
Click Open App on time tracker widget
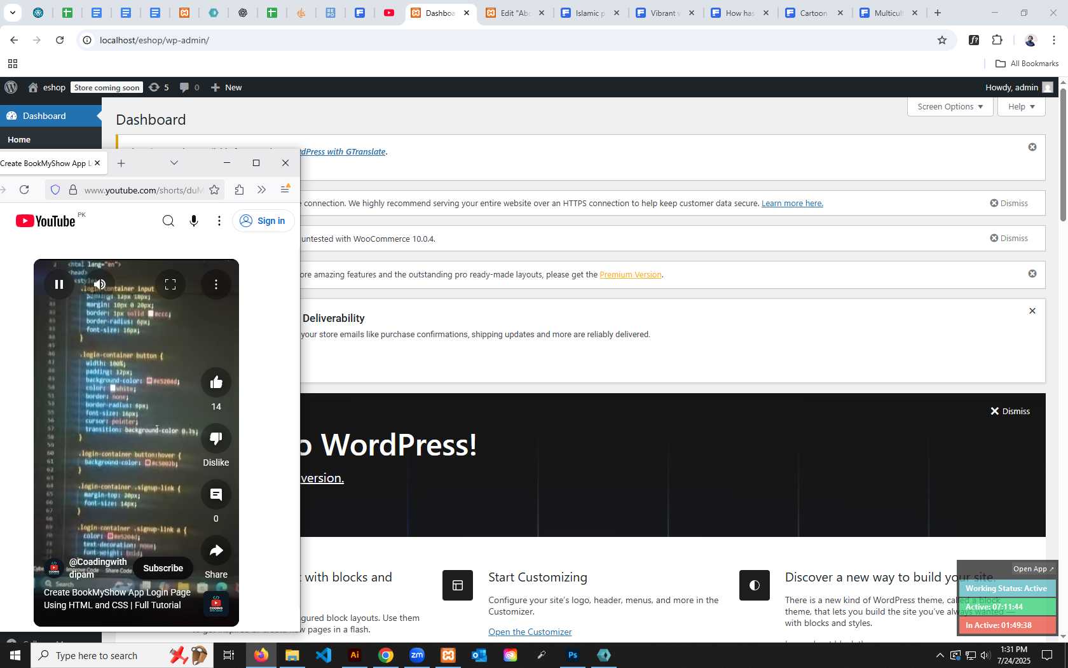point(1033,569)
